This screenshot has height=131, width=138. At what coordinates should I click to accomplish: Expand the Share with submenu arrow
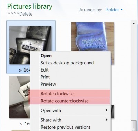[107, 120]
